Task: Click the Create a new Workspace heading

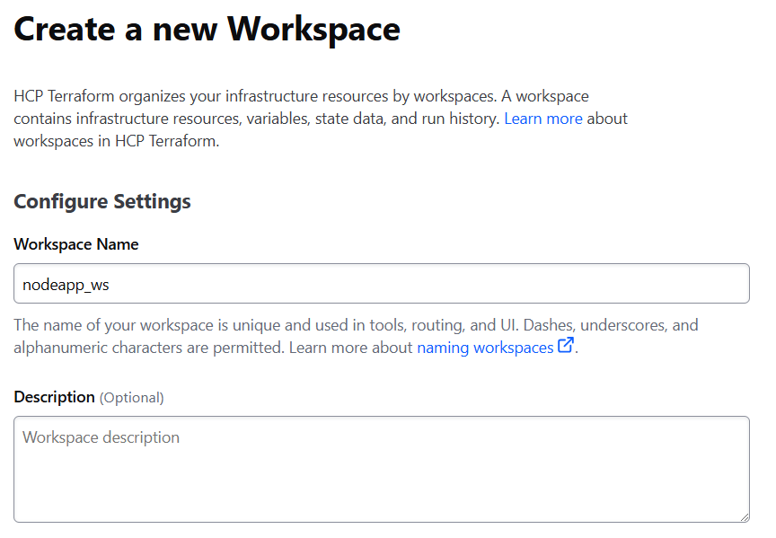Action: click(x=207, y=30)
